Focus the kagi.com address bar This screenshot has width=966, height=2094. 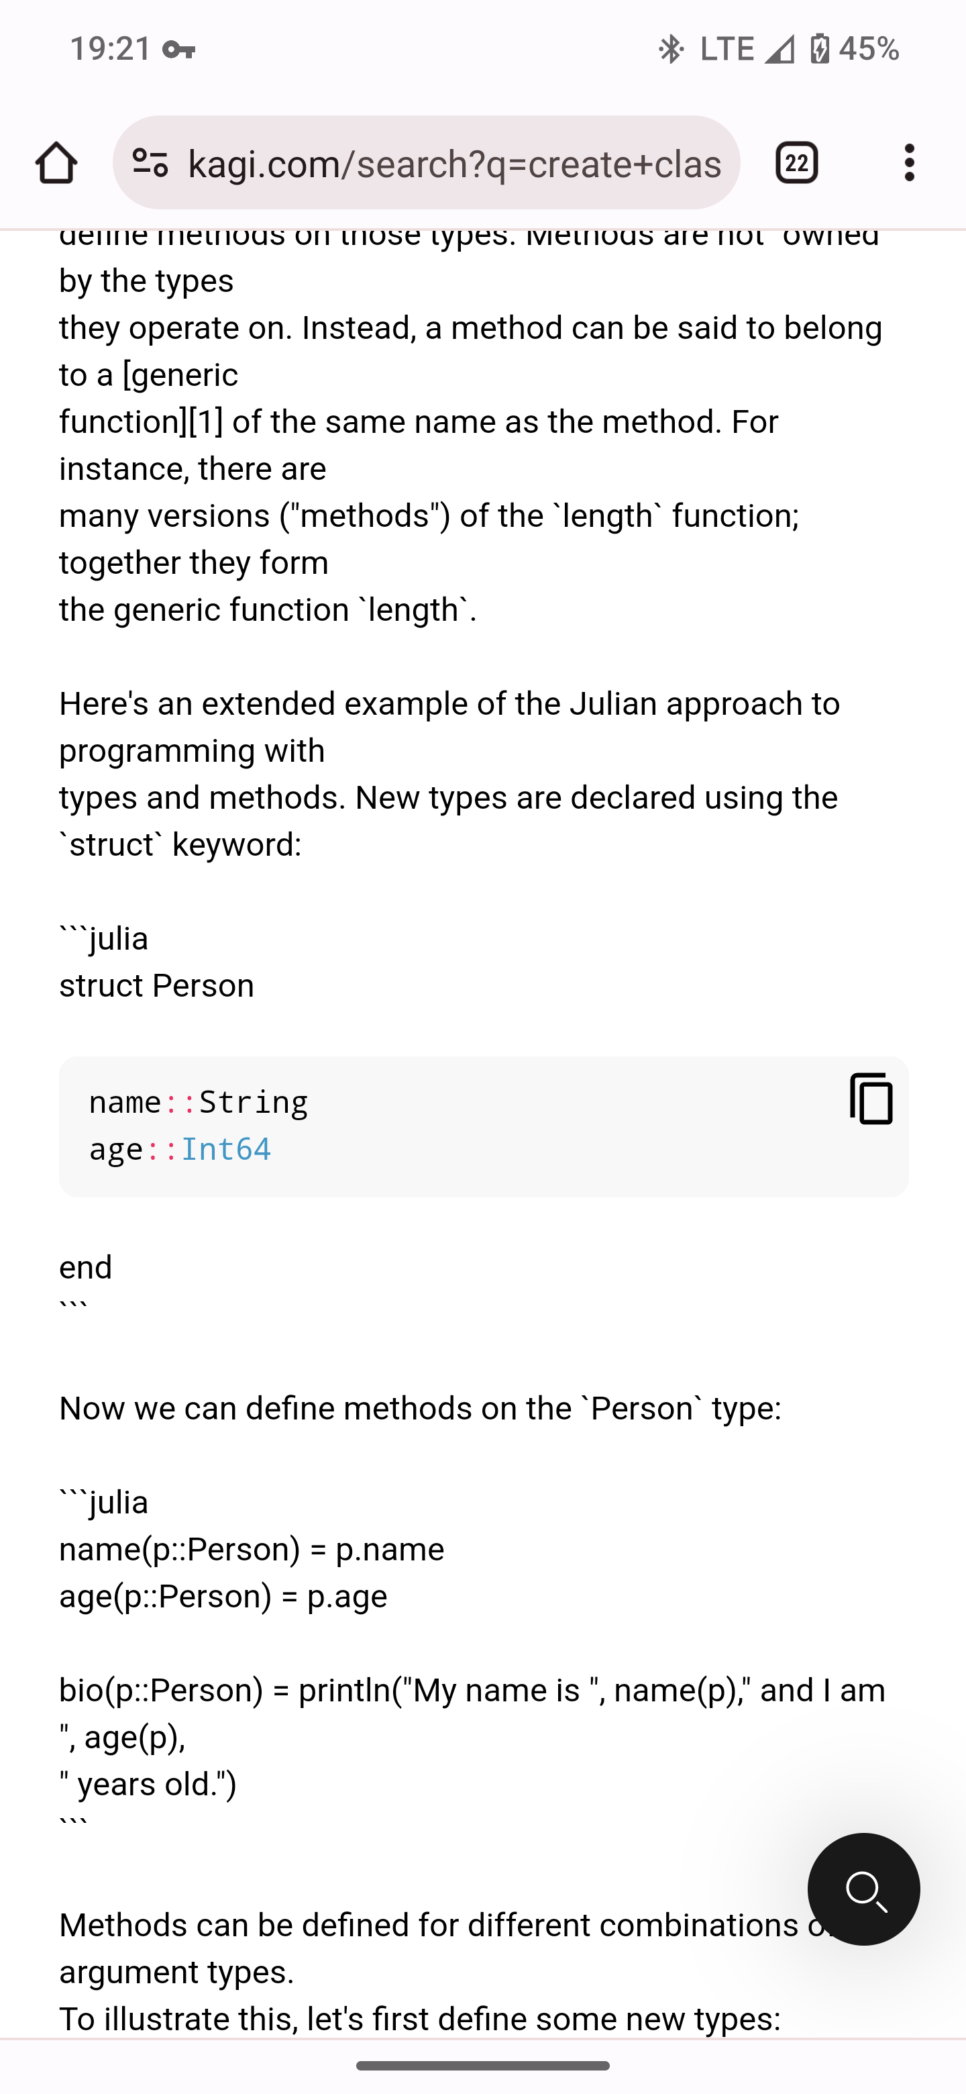coord(453,163)
